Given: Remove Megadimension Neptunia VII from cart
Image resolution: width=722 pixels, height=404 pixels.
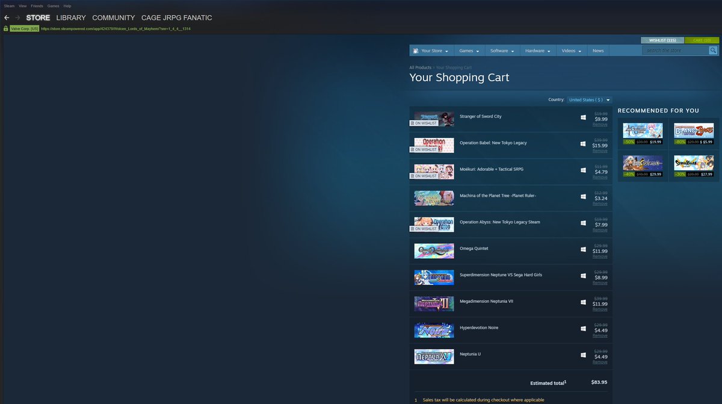Looking at the screenshot, I should pos(600,309).
